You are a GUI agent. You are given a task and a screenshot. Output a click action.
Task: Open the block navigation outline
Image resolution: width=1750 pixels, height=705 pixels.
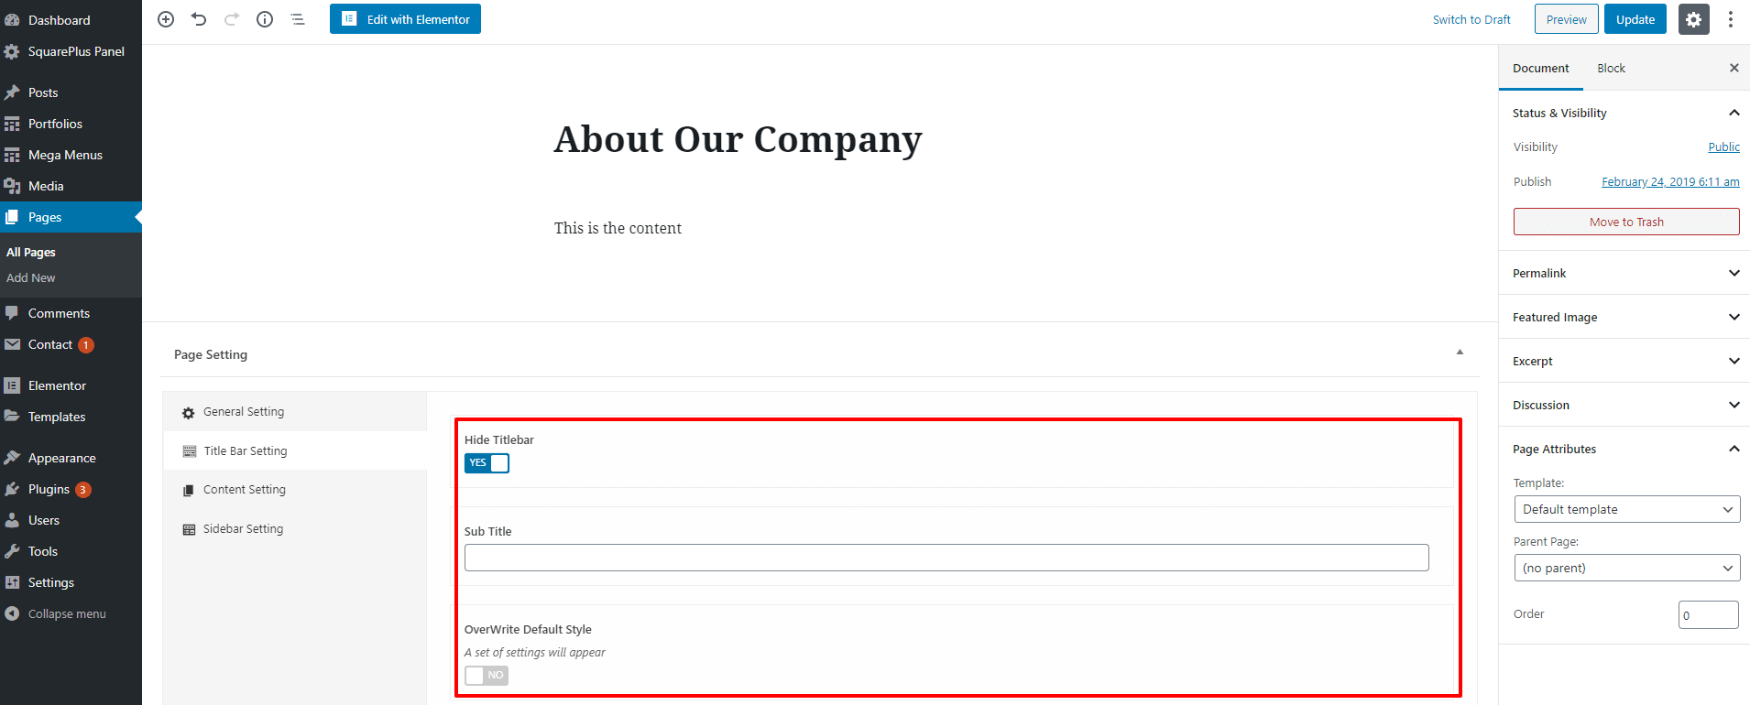pos(297,18)
